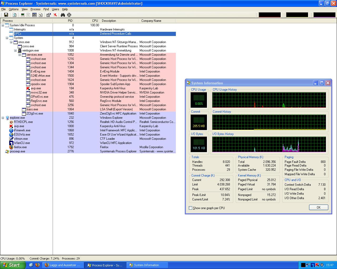Image resolution: width=337 pixels, height=269 pixels.
Task: Sort by the Process column header
Action: coord(26,21)
